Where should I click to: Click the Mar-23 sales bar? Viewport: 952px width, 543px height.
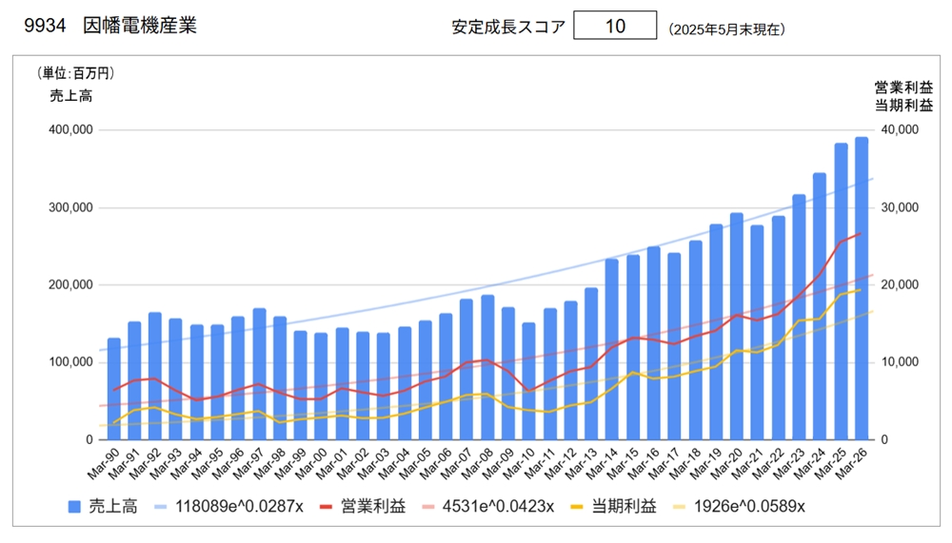(x=799, y=318)
